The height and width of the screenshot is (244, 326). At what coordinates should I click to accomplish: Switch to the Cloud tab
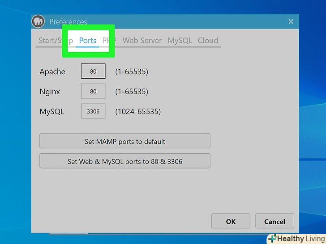tap(208, 41)
